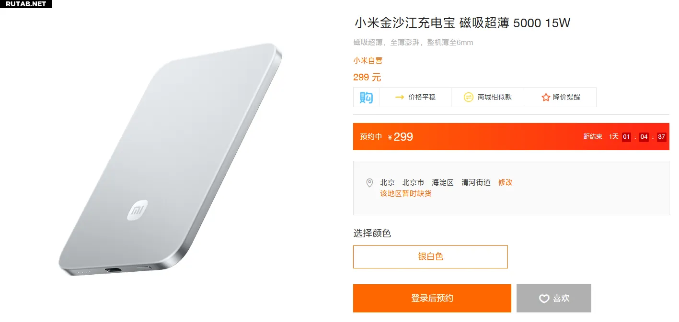Click the round similar-items swap icon
The image size is (679, 322).
pyautogui.click(x=468, y=97)
